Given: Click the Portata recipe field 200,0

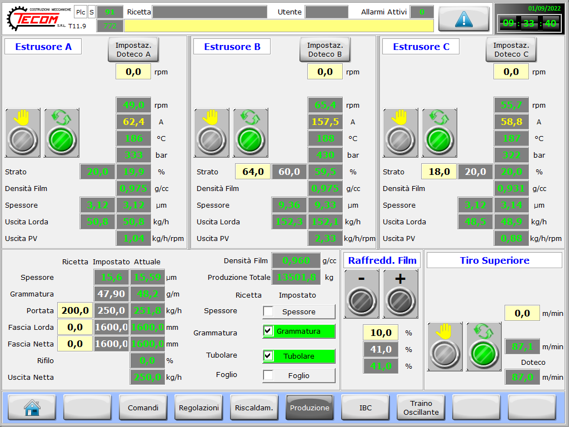Looking at the screenshot, I should click(x=75, y=310).
